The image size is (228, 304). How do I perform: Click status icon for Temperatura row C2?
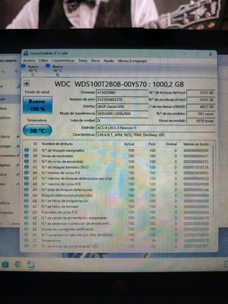pyautogui.click(x=26, y=241)
